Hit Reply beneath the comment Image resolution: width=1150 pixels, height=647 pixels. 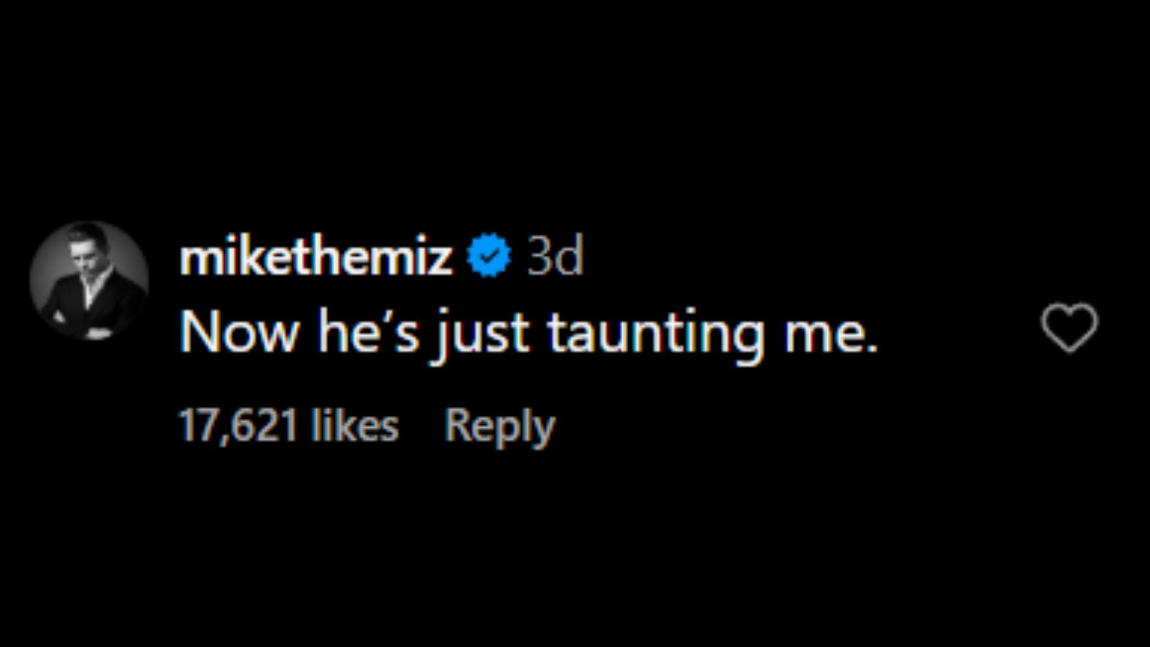[500, 426]
